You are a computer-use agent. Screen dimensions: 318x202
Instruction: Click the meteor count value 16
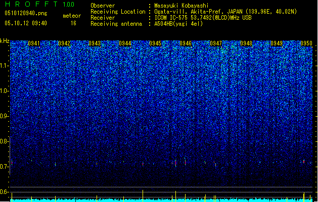click(x=73, y=23)
